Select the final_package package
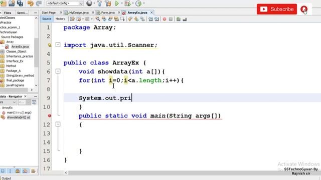Viewport: 321px width, 180px height. point(15,80)
